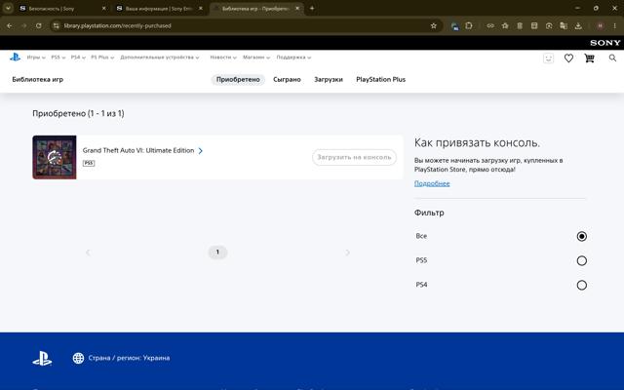Select the Все filter radio button
Image resolution: width=624 pixels, height=390 pixels.
[x=581, y=236]
